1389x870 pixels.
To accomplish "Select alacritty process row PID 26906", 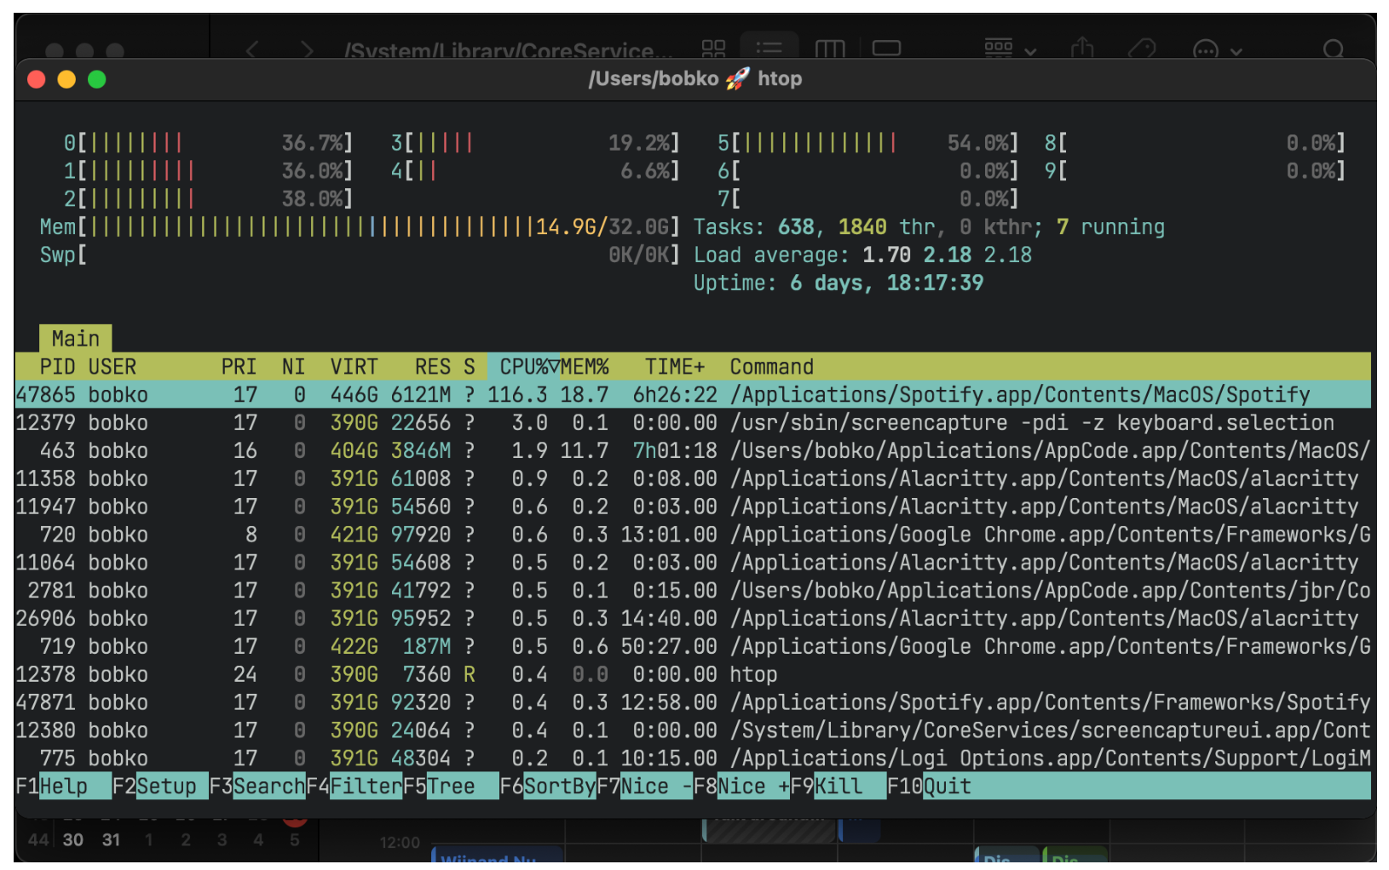I will point(693,618).
